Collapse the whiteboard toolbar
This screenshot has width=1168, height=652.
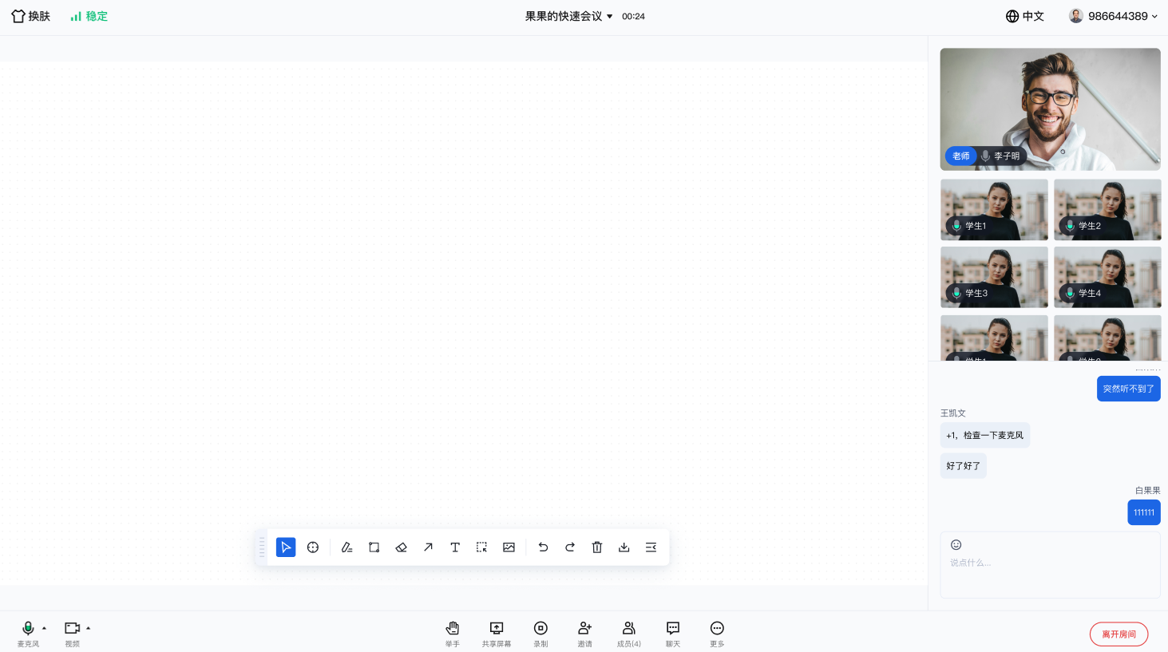651,547
